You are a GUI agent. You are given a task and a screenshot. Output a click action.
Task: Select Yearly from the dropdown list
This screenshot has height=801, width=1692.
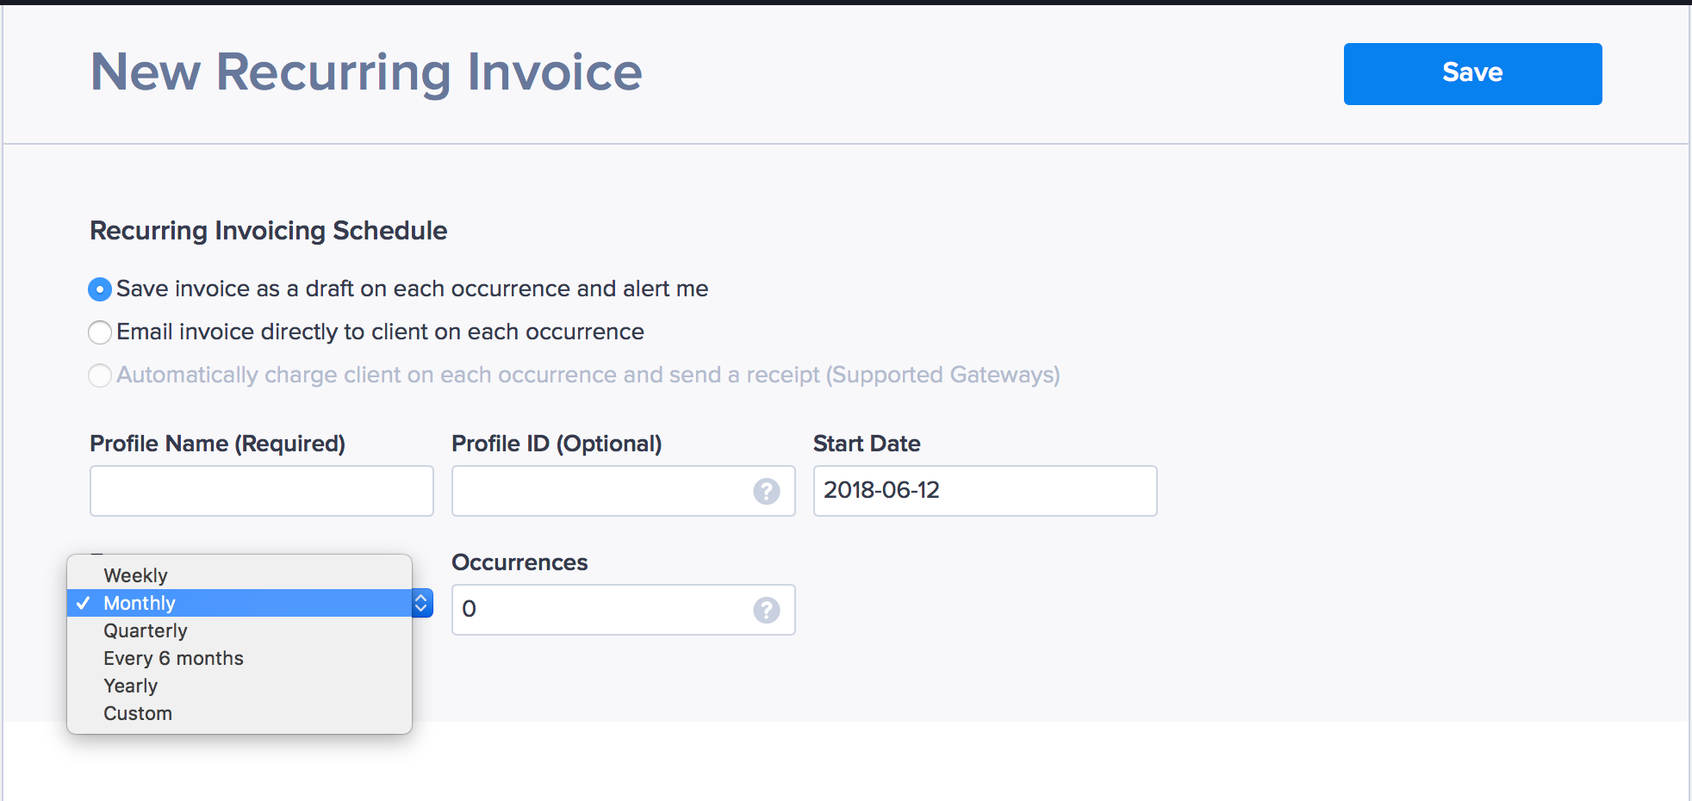pos(239,686)
